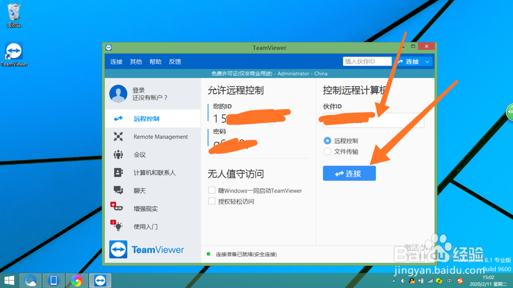Enable 随Windows一同启动TeamViewer checkbox

[x=212, y=190]
